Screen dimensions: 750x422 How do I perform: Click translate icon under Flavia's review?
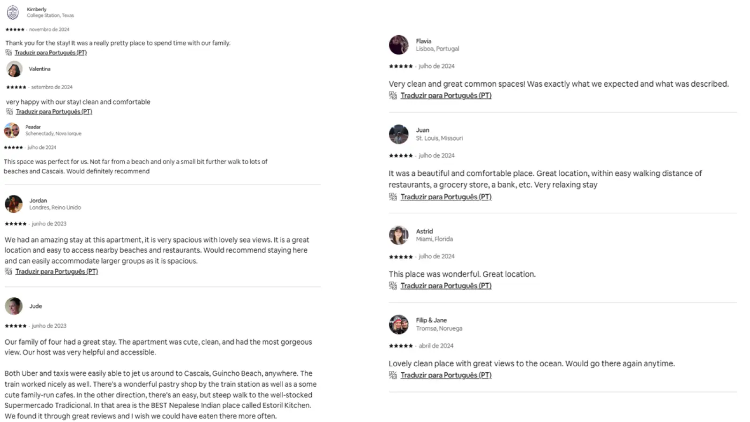tap(393, 96)
